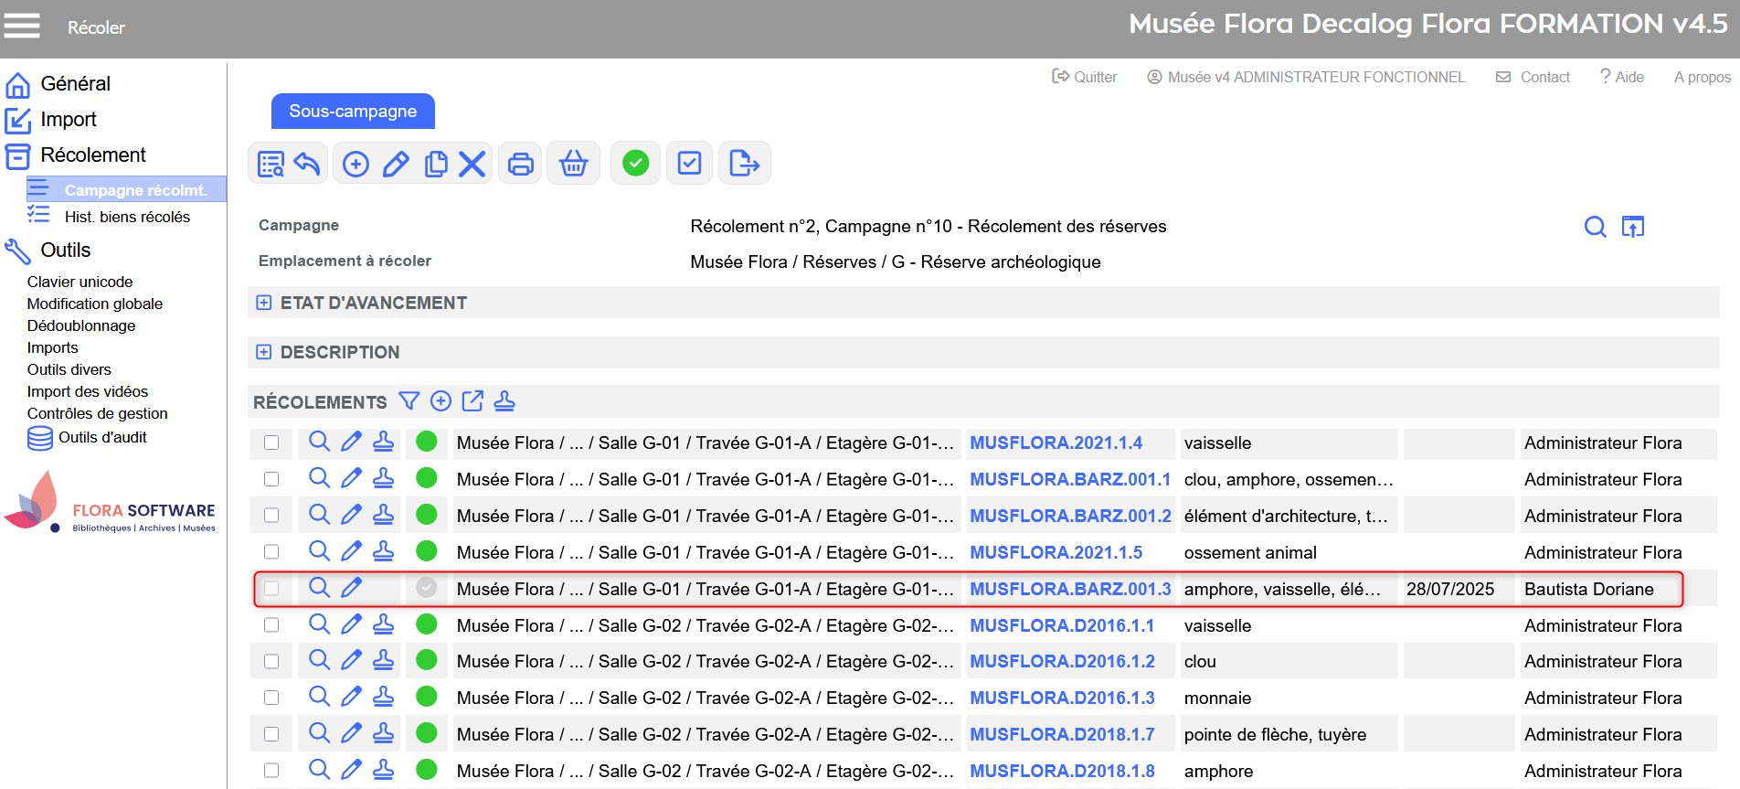Select checkbox of MUSFLORA.D2016.1.1 row
Screen dimensions: 1740x789
coord(271,625)
